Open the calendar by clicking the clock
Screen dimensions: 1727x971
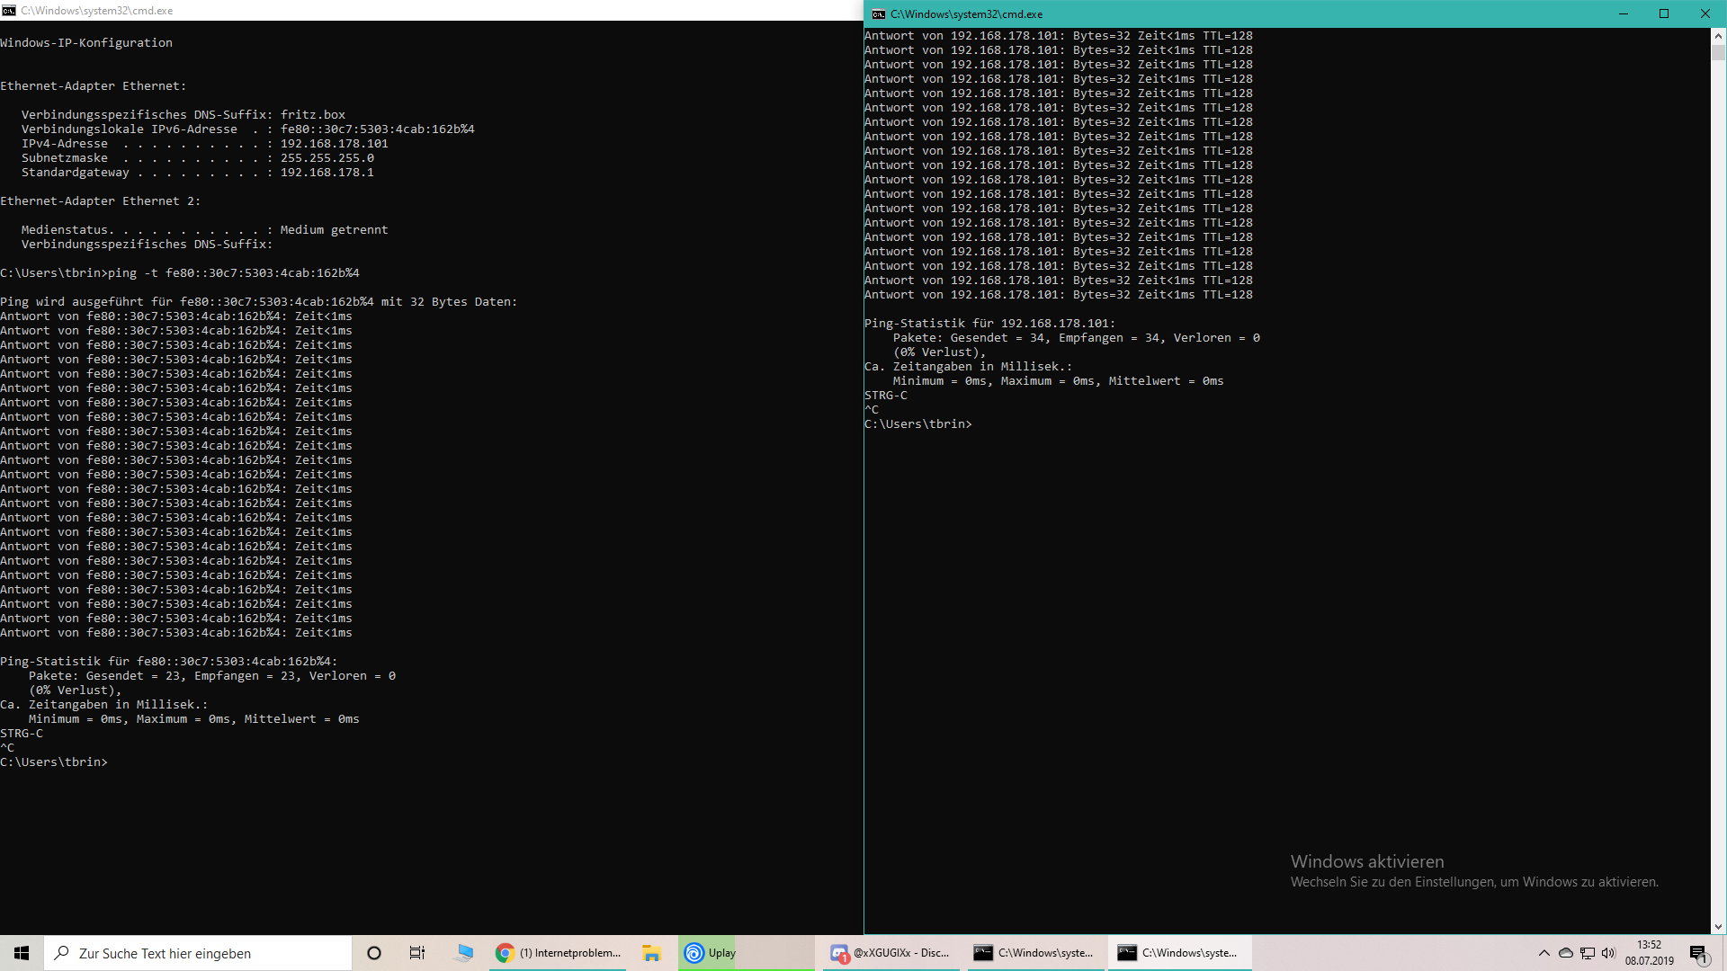[1649, 952]
